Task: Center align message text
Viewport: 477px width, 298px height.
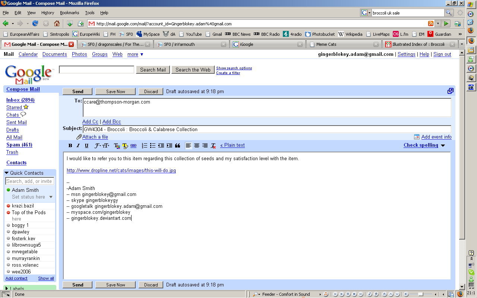Action: click(197, 146)
